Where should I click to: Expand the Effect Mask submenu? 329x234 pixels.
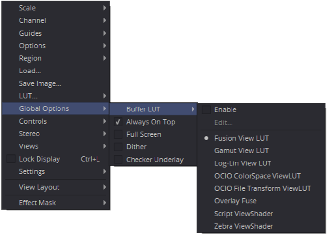point(38,203)
